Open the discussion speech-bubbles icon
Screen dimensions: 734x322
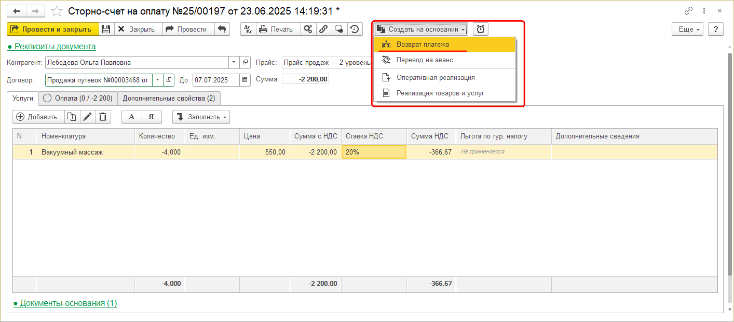(338, 29)
